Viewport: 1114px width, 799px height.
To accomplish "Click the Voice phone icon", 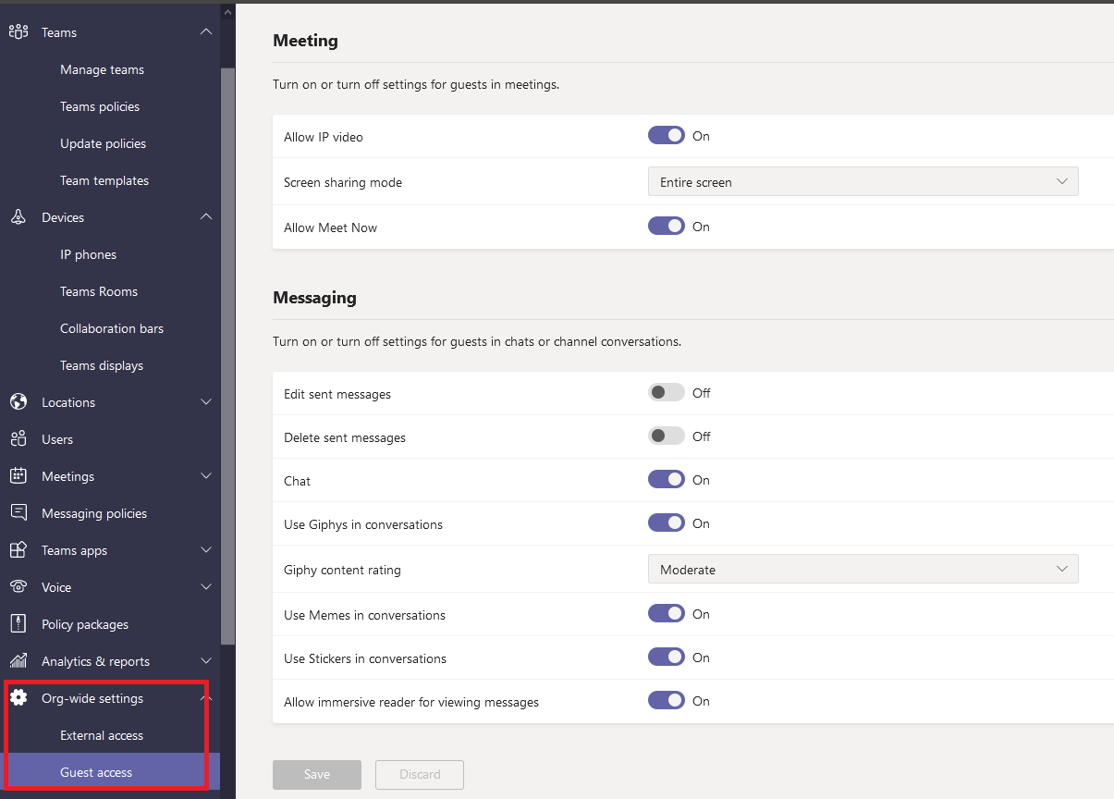I will 18,587.
